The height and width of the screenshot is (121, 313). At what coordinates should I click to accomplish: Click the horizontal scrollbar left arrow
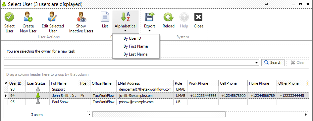click(89, 114)
